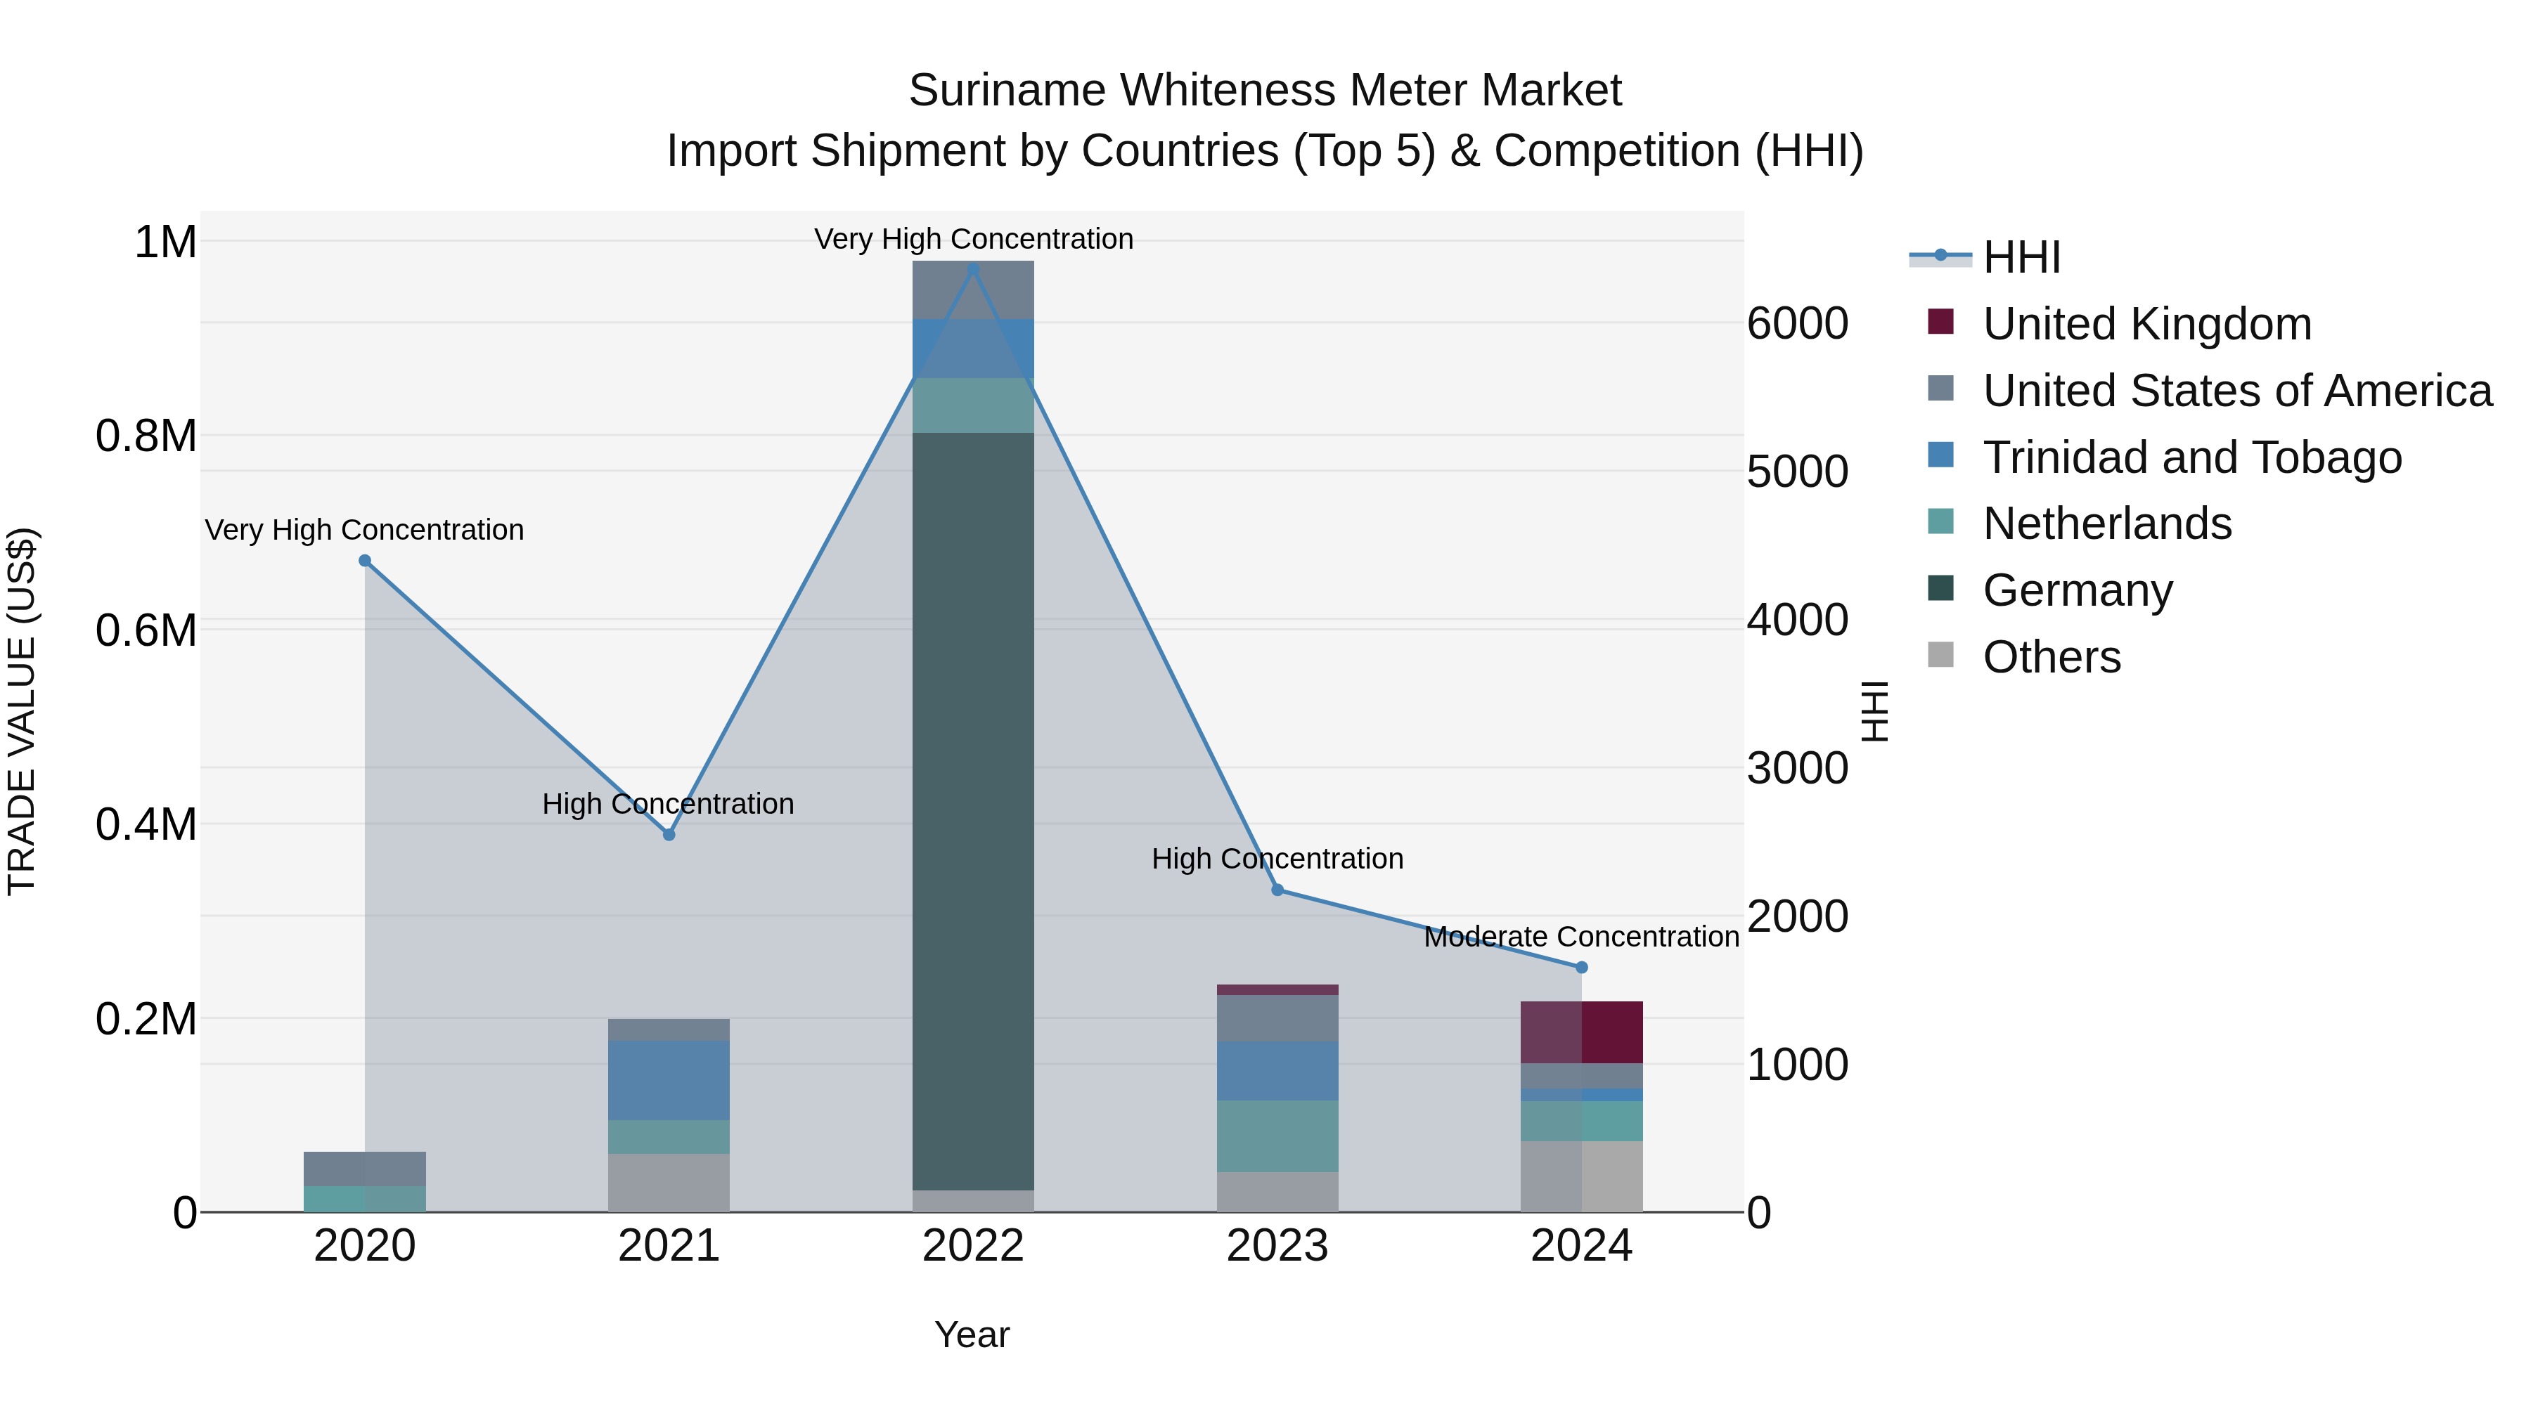2531x1423 pixels.
Task: Click the '1000' right axis tick
Action: pyautogui.click(x=1798, y=1065)
